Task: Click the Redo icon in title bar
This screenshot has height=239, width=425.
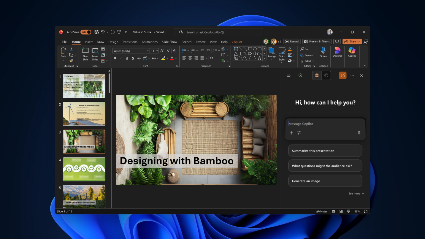Action: (x=112, y=32)
